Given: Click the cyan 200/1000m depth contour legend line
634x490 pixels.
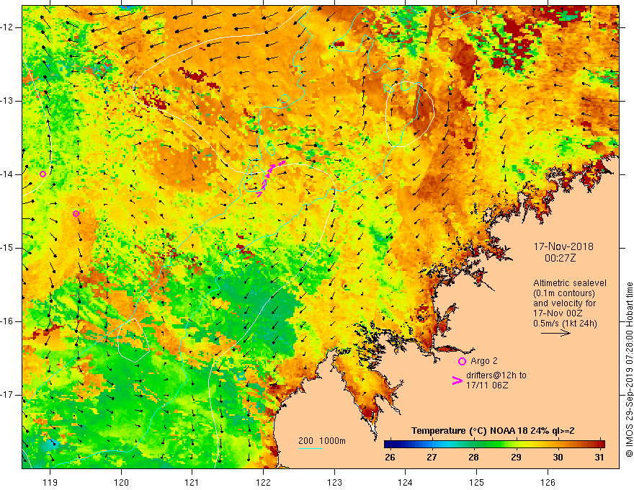Looking at the screenshot, I should [x=311, y=449].
